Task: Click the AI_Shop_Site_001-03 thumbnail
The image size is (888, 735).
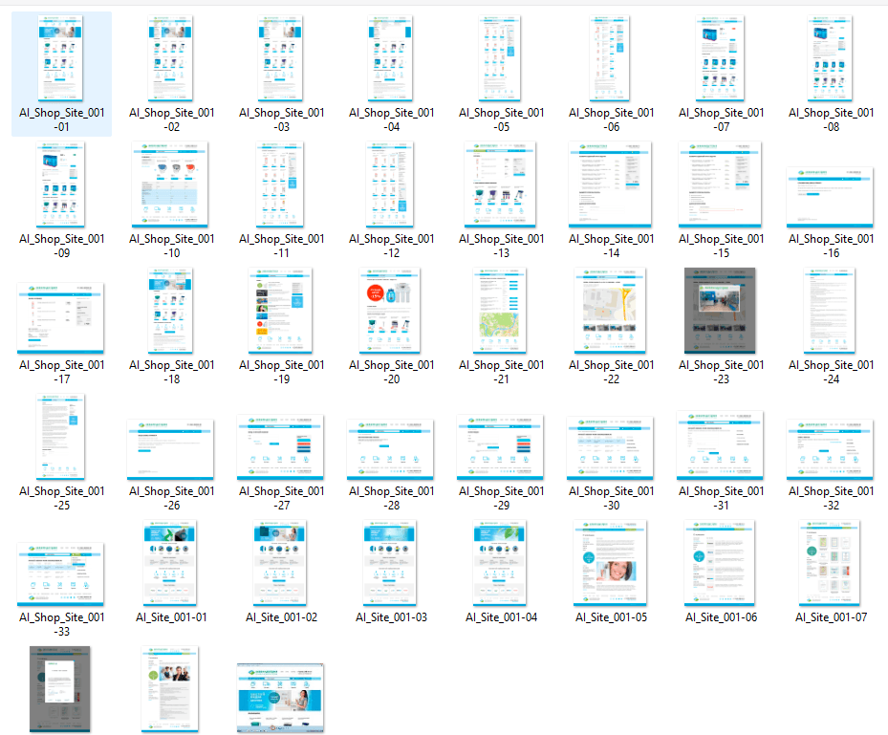Action: pyautogui.click(x=280, y=57)
